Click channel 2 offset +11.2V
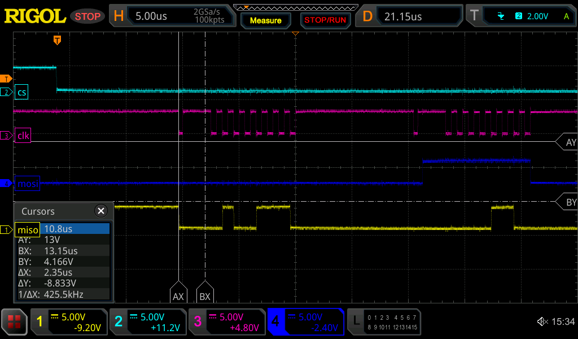Image resolution: width=578 pixels, height=339 pixels. [x=165, y=328]
